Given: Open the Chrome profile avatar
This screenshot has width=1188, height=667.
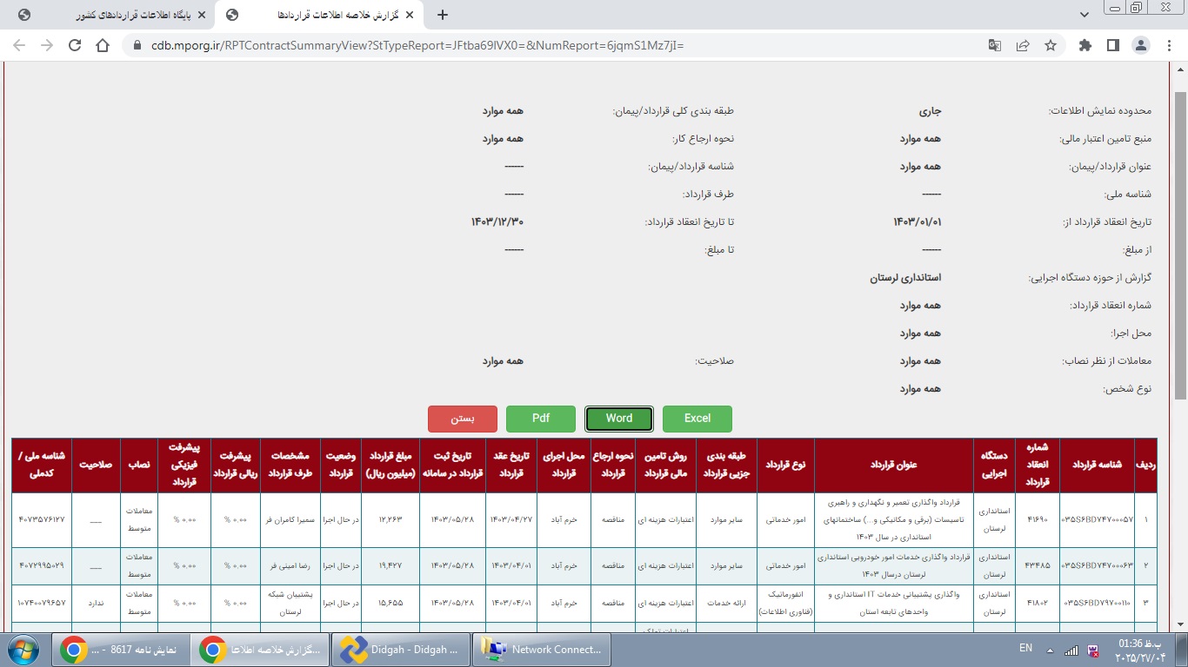Looking at the screenshot, I should pos(1141,45).
